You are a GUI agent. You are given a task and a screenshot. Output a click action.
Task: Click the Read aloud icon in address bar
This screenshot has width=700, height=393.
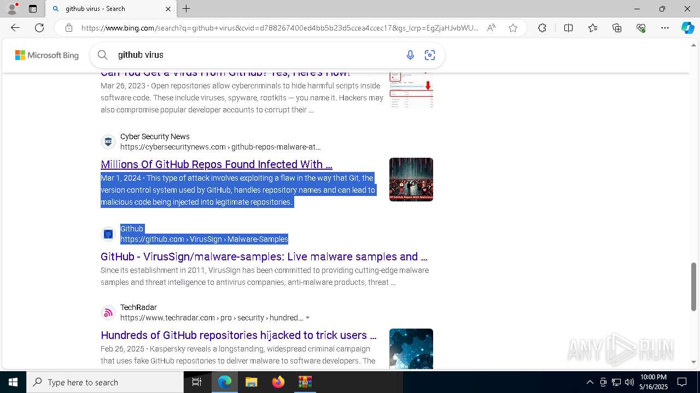click(491, 28)
